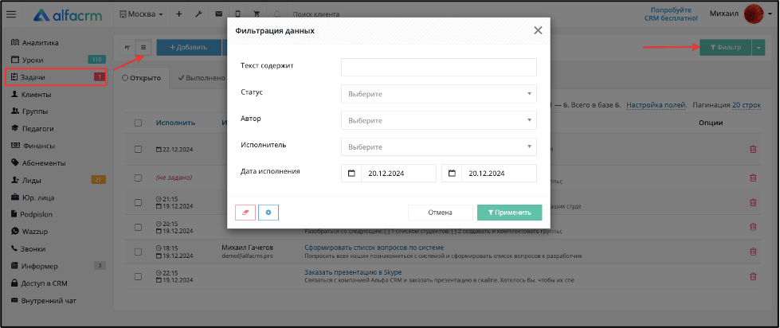Click the Добавить button

pos(189,47)
